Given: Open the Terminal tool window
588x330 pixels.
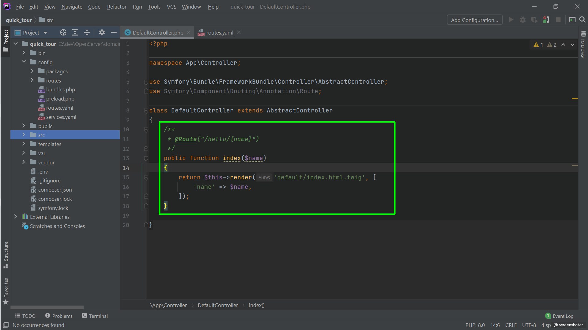Looking at the screenshot, I should 95,316.
